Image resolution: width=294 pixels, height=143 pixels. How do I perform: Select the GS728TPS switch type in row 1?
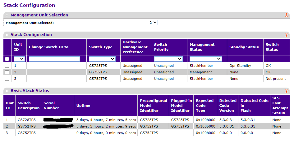click(x=98, y=66)
